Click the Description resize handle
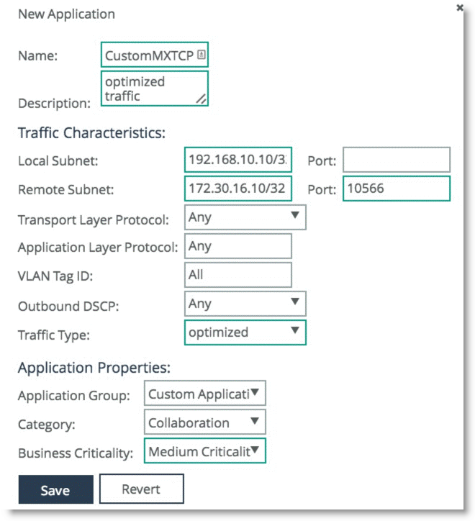475x521 pixels. pos(201,99)
